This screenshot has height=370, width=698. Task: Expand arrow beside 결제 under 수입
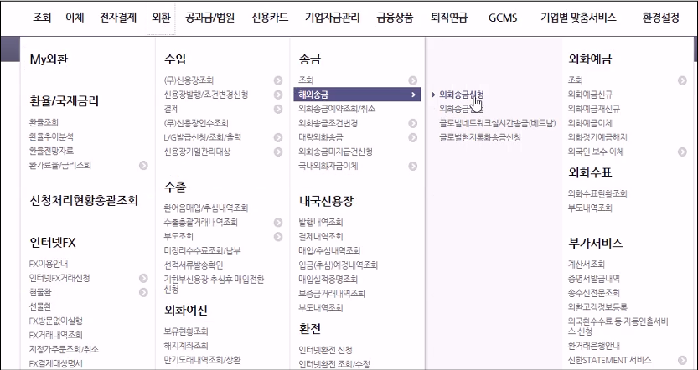pyautogui.click(x=278, y=109)
